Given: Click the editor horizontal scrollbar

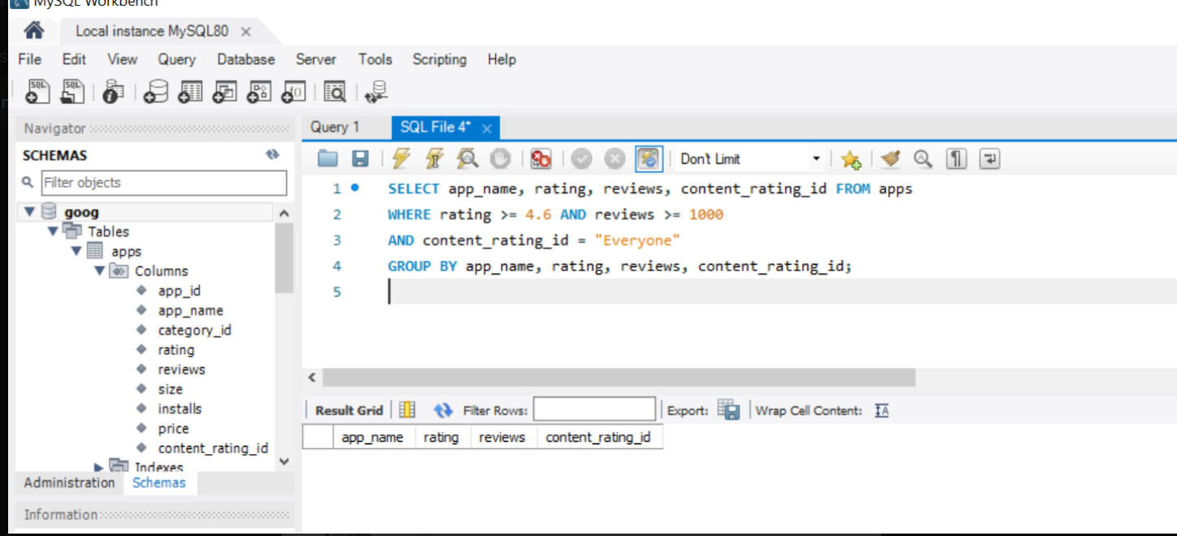Looking at the screenshot, I should [619, 378].
